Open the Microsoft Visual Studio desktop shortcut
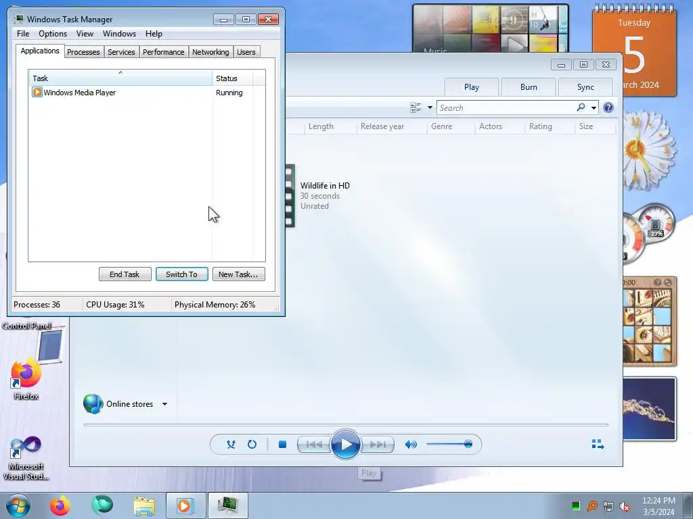The height and width of the screenshot is (519, 693). [26, 458]
